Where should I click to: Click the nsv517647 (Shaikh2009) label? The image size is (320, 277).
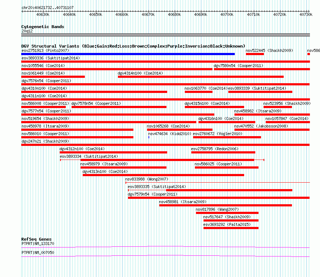(227, 217)
